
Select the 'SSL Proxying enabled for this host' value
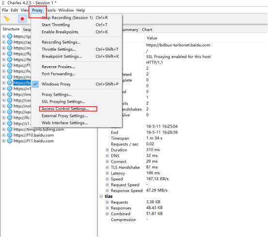tap(179, 57)
